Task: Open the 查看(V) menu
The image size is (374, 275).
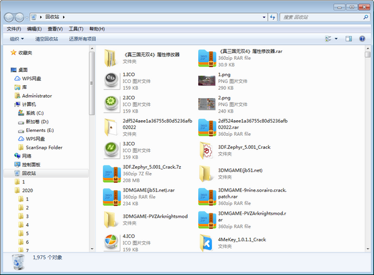Action: pos(55,29)
